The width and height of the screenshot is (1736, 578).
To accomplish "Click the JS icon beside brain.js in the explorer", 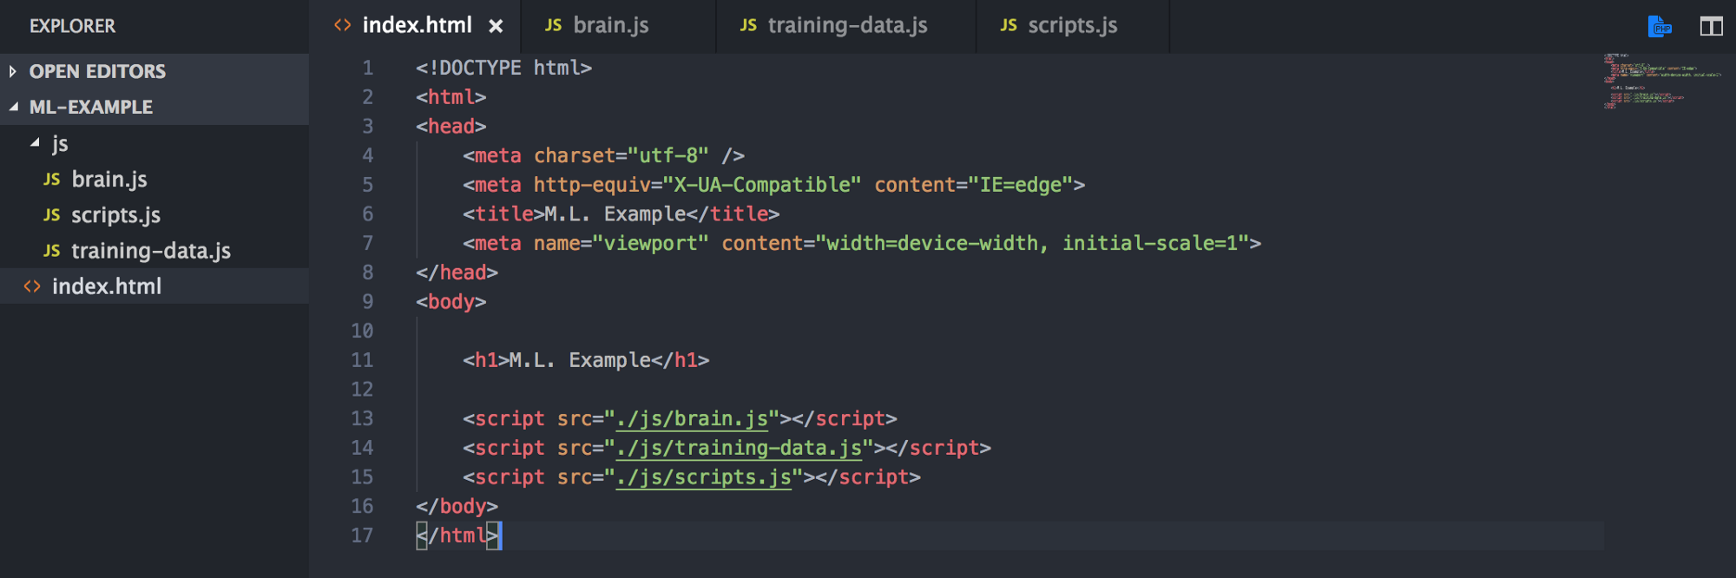I will coord(52,180).
